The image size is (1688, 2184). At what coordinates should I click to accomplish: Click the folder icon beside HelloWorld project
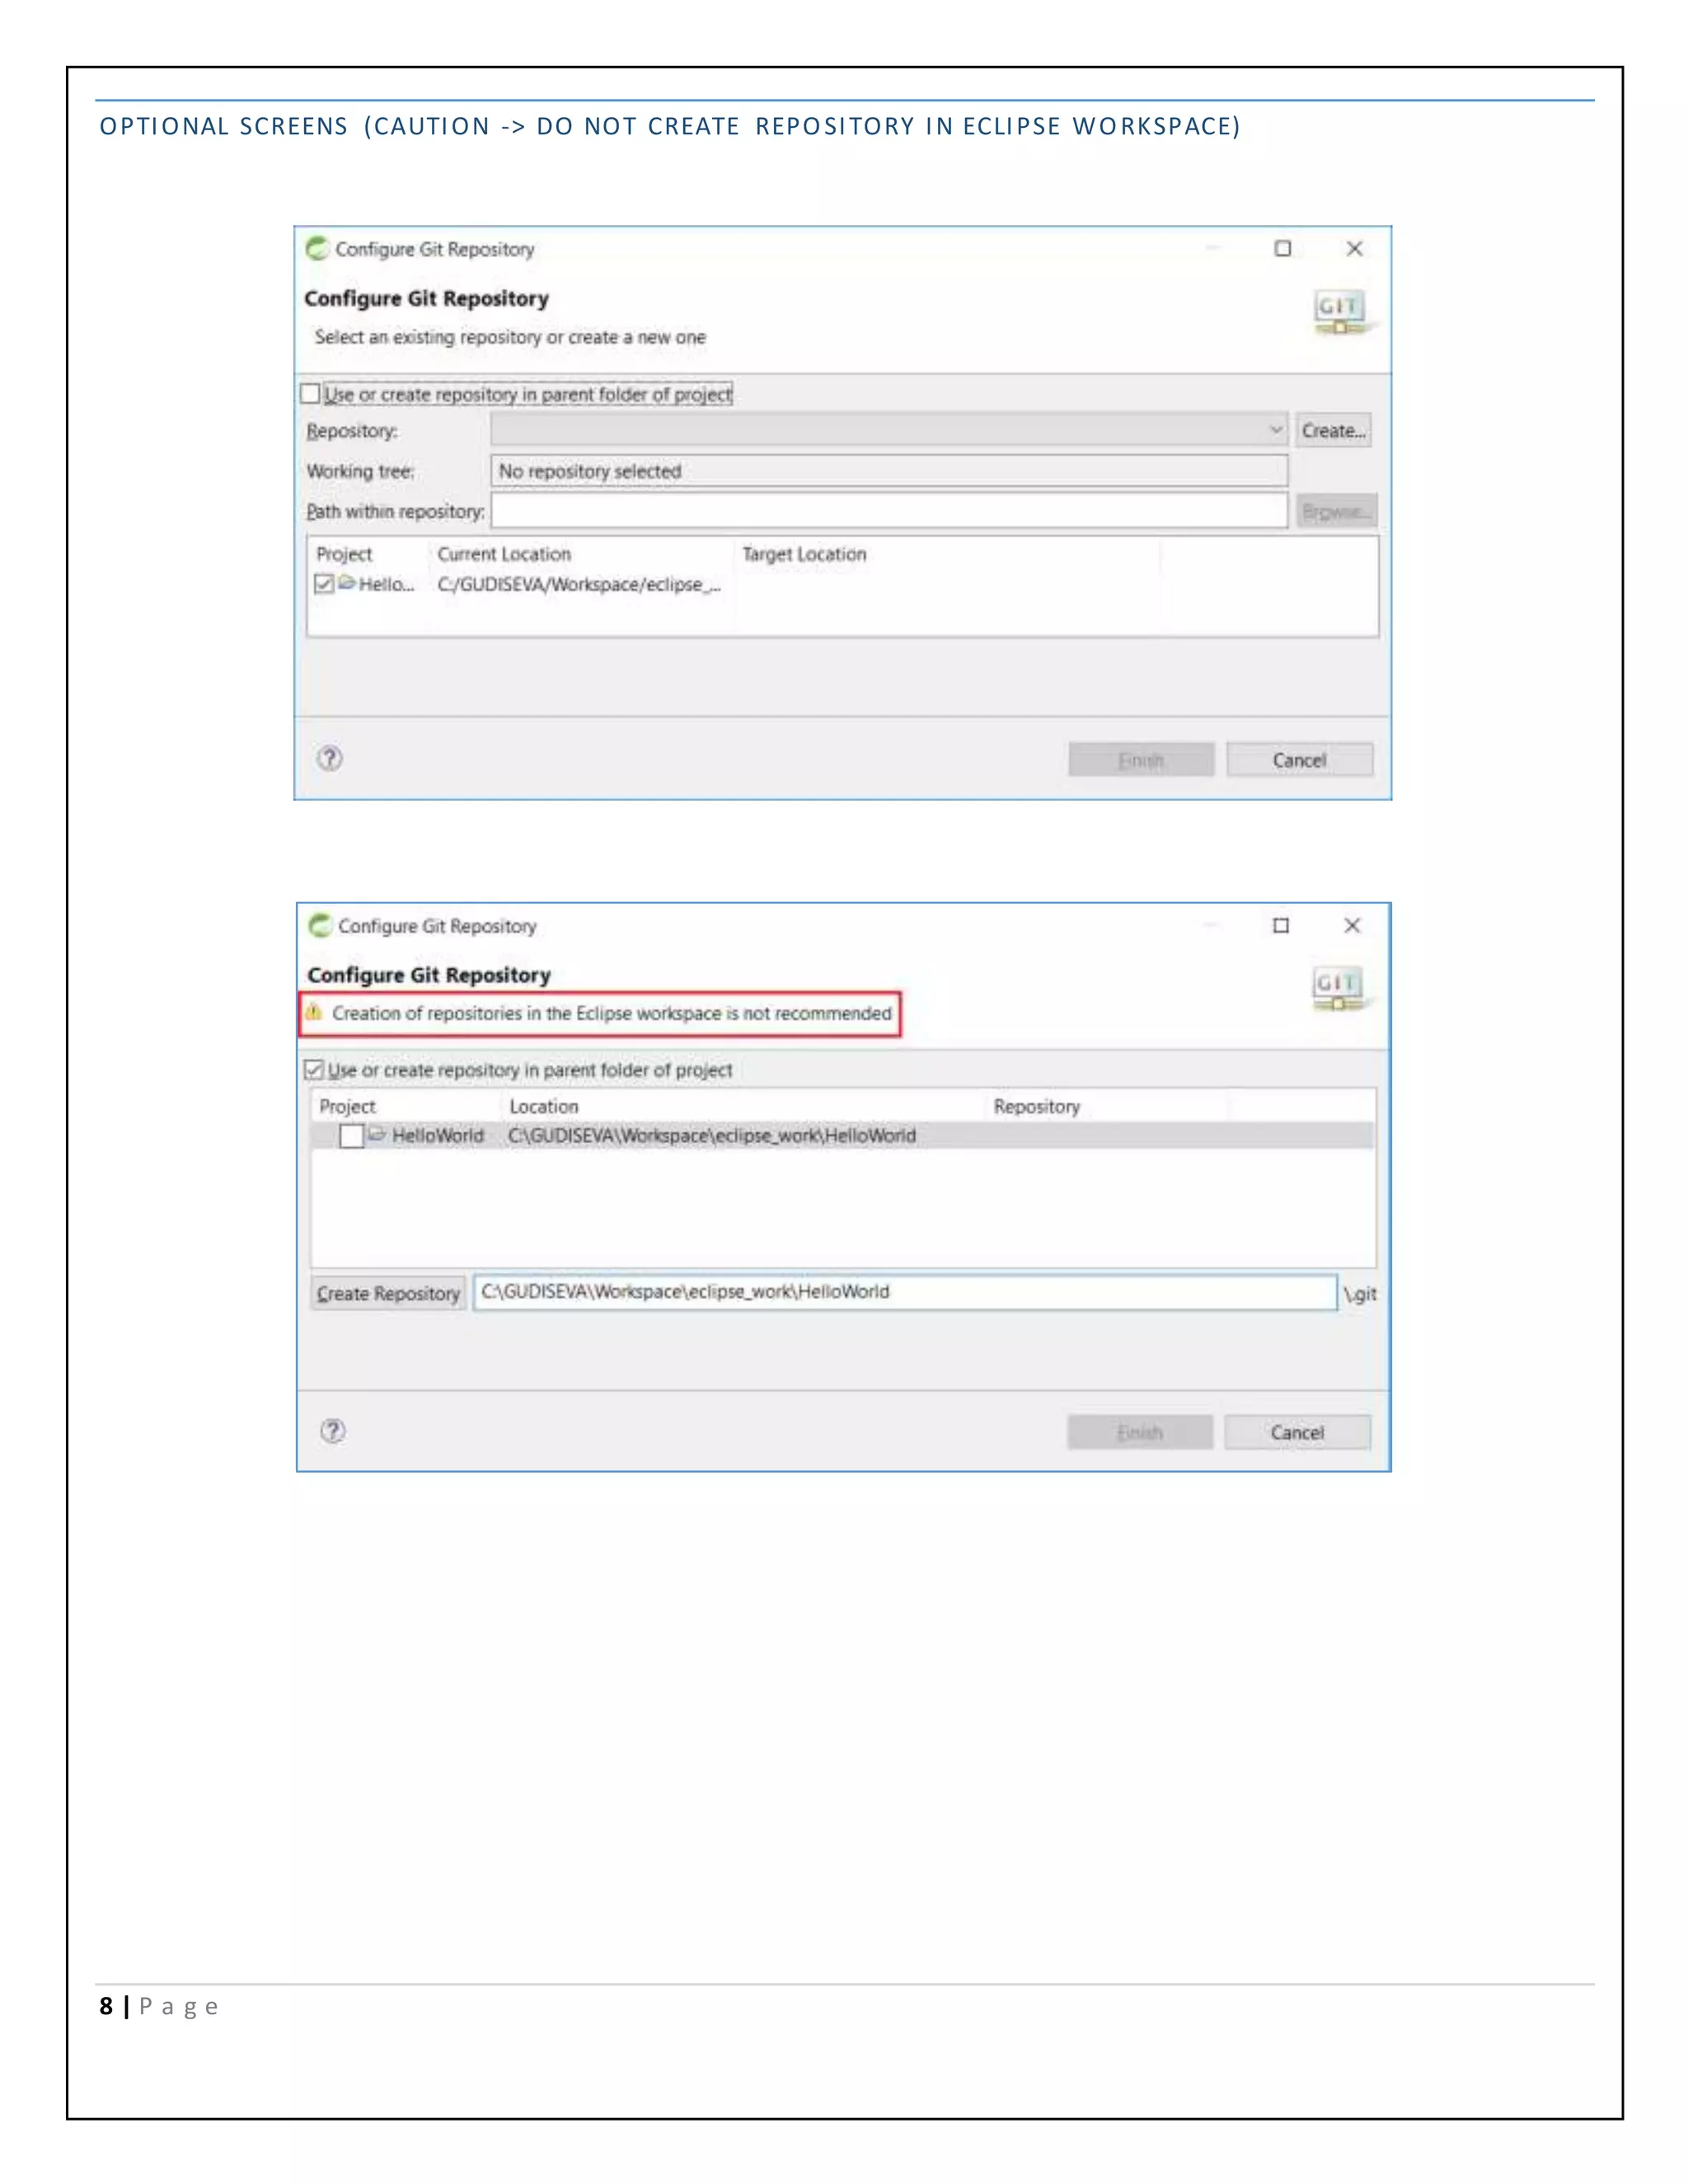point(377,1133)
